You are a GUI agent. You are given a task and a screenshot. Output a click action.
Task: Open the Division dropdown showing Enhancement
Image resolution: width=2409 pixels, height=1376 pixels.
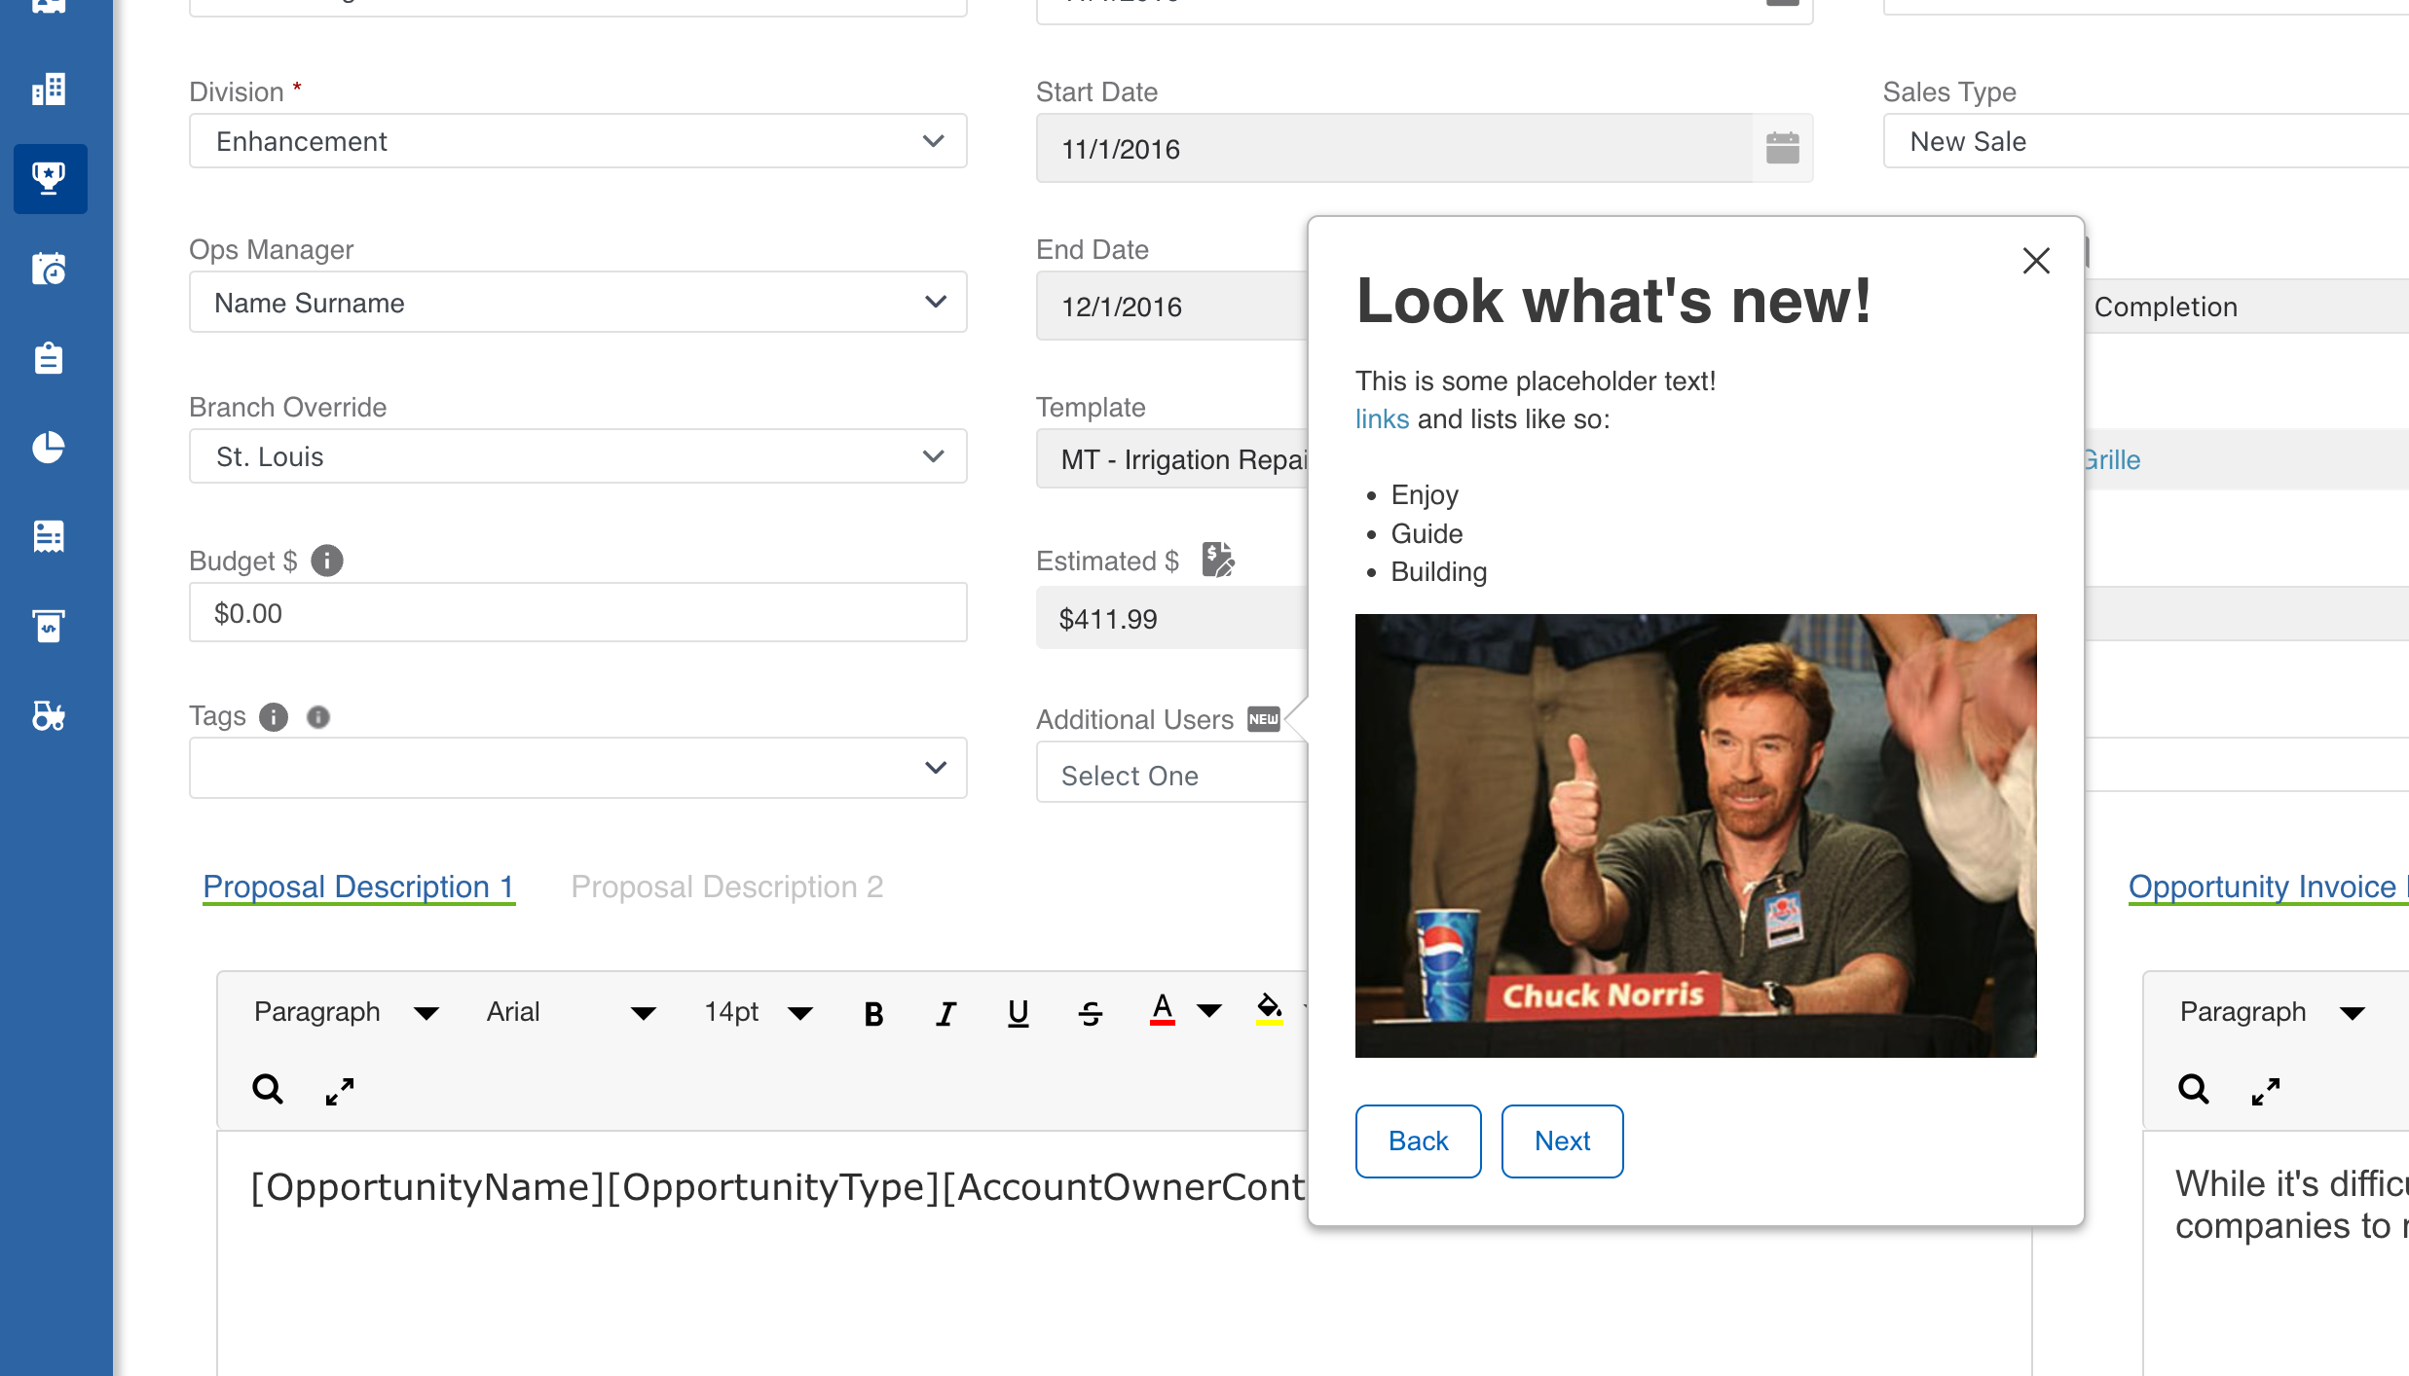pos(578,141)
